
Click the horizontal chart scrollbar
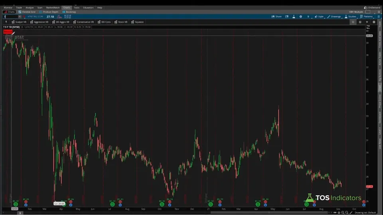268,213
